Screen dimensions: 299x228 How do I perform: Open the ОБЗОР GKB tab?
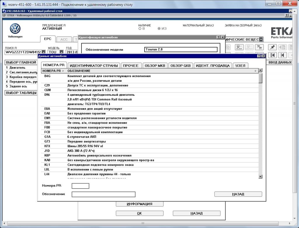tap(180, 66)
